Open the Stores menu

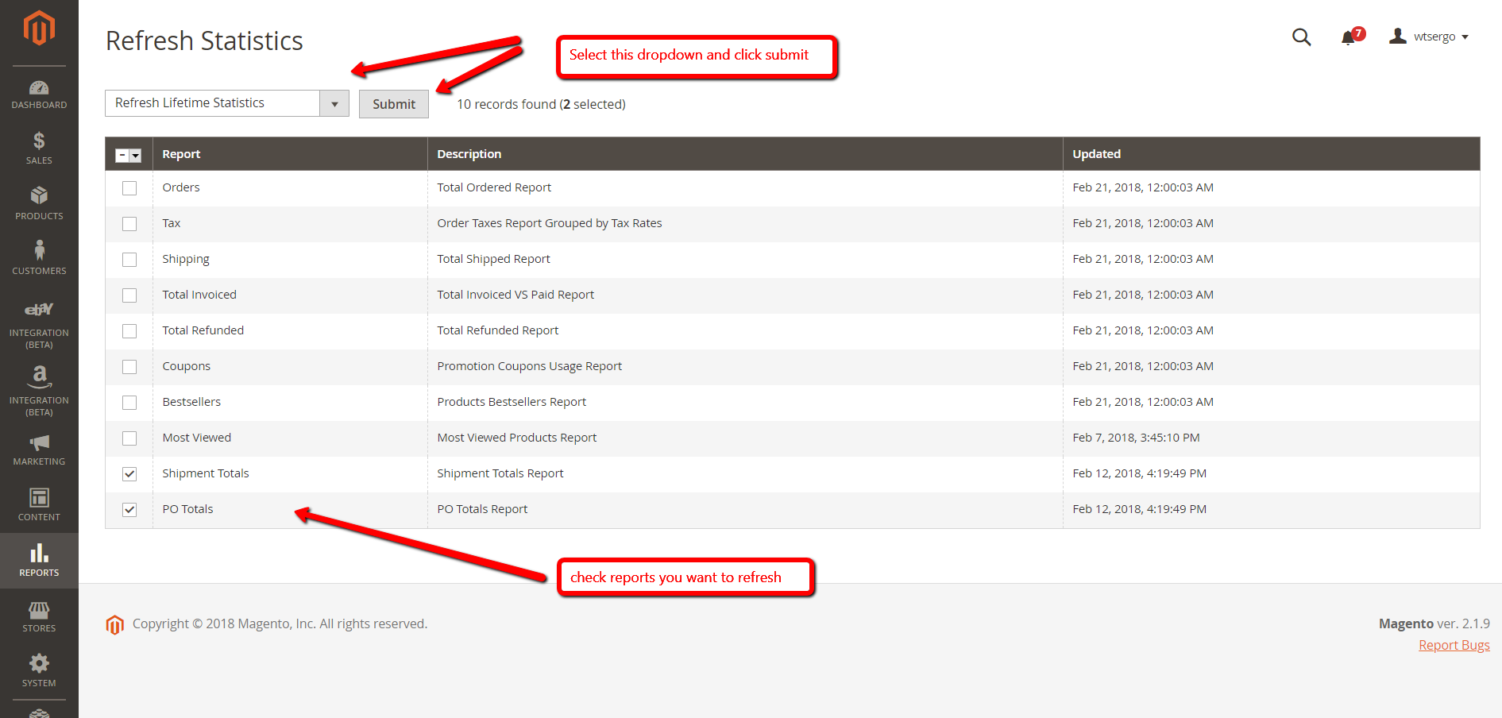pos(39,616)
